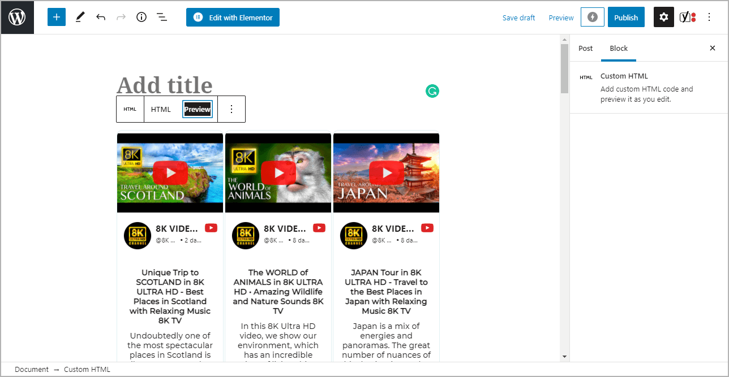Viewport: 729px width, 377px height.
Task: Select the Tools pencil icon
Action: [x=80, y=17]
